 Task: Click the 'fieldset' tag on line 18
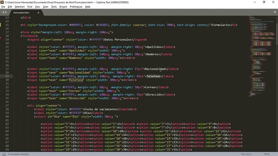click(x=29, y=36)
